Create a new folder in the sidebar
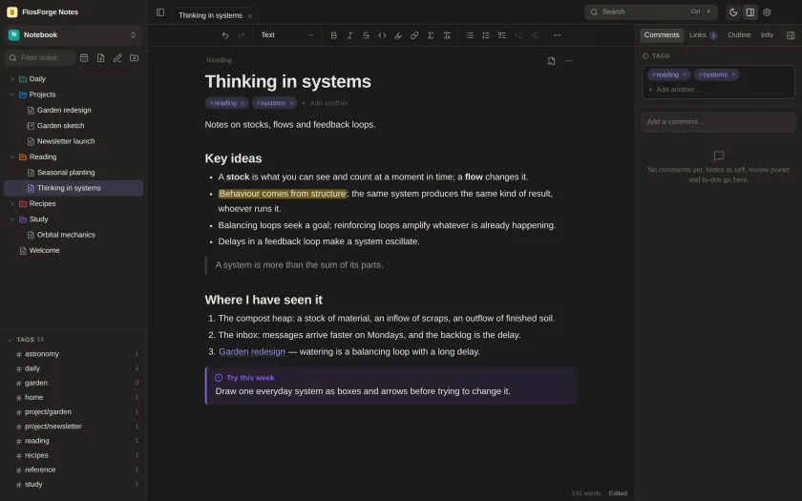Image resolution: width=802 pixels, height=501 pixels. 134,58
